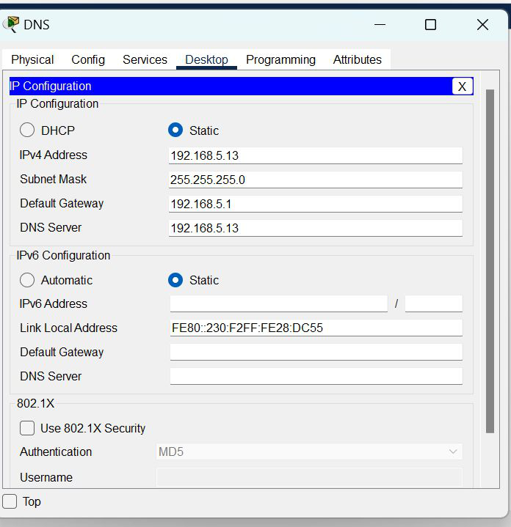Click the DNS window app icon
The image size is (511, 527).
pyautogui.click(x=11, y=24)
